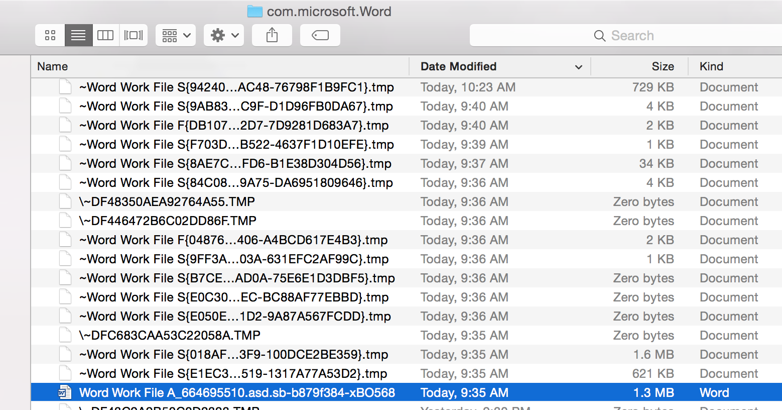Switch to Cover Flow view
This screenshot has height=410, width=782.
[x=134, y=35]
